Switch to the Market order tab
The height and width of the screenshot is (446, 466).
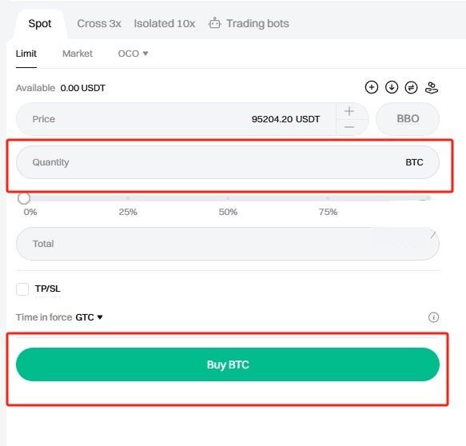(78, 54)
